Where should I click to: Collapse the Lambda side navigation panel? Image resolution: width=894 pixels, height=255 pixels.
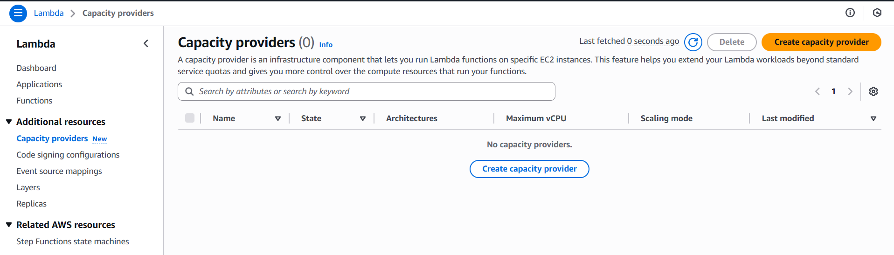pyautogui.click(x=146, y=44)
